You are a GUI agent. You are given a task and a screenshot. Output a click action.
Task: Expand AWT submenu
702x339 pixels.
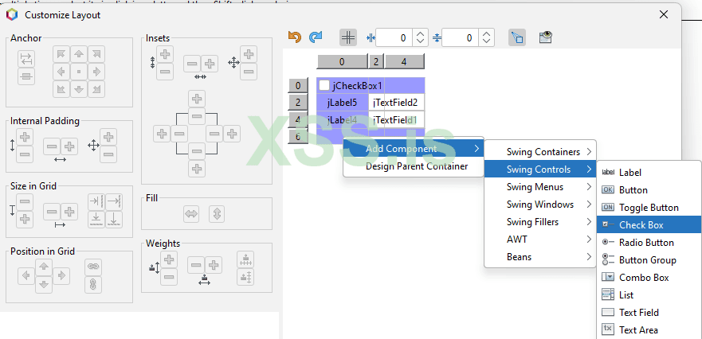click(x=540, y=240)
